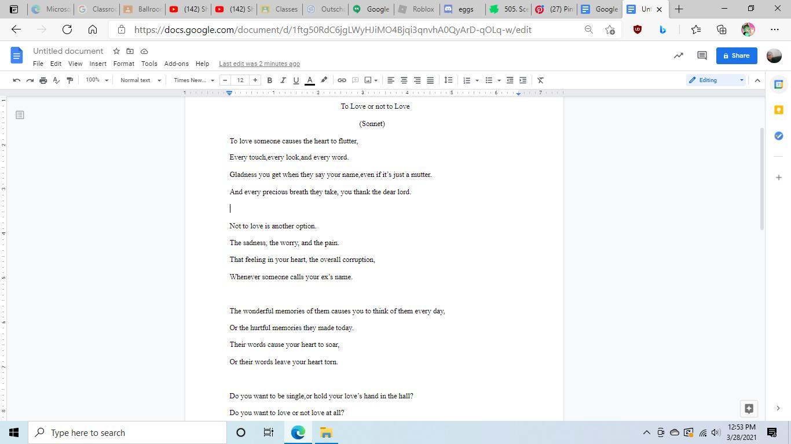Screen dimensions: 791x444
Task: Open the Editing mode dropdown
Action: [716, 80]
